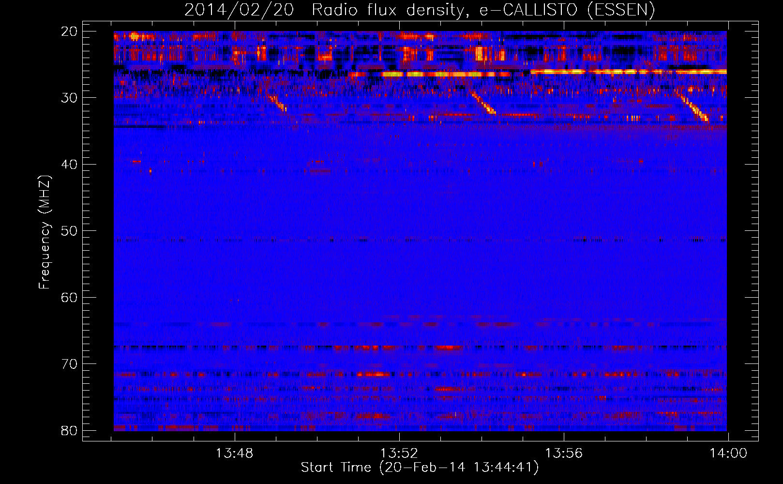Image resolution: width=783 pixels, height=484 pixels.
Task: Click the 13:48 time tick label
Action: (x=235, y=454)
